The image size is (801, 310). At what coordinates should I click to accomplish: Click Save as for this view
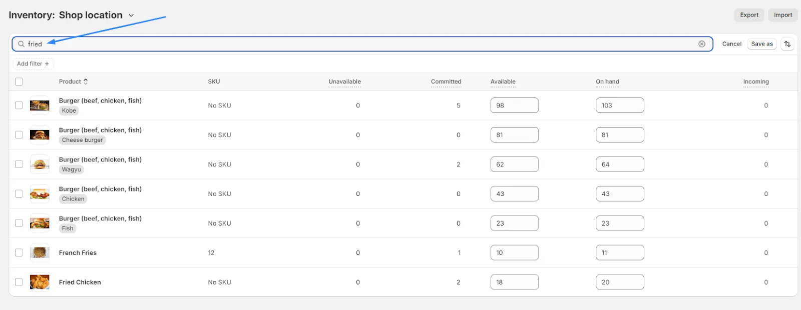click(762, 44)
